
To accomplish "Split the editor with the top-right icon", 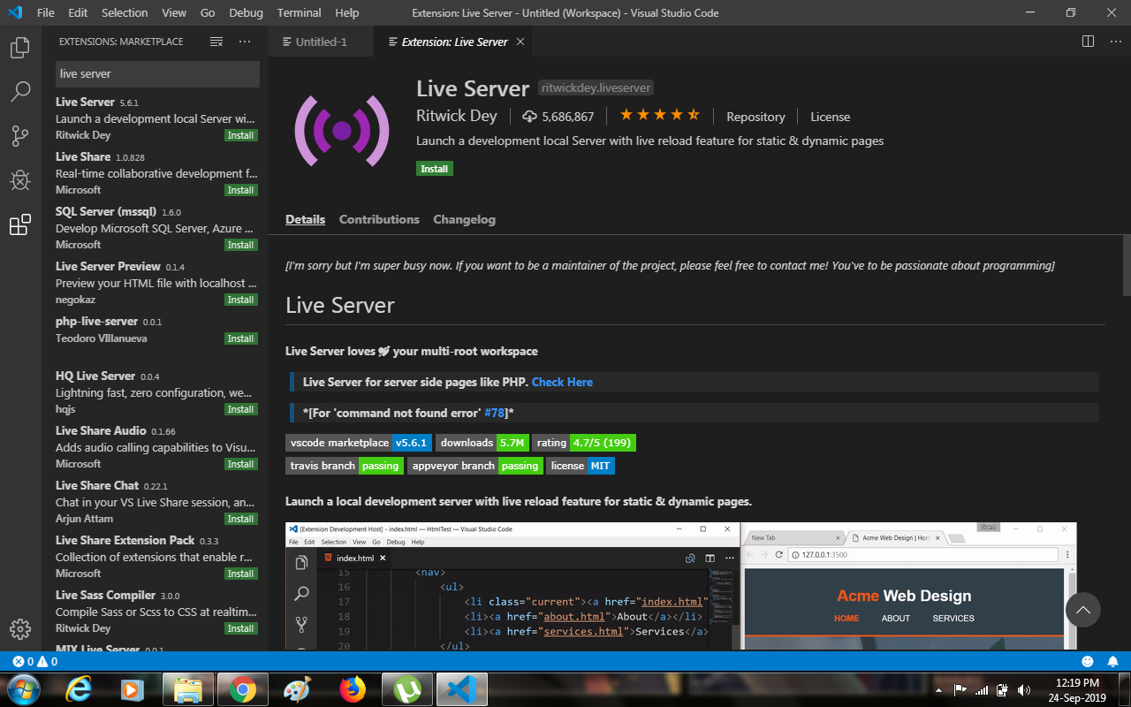I will click(x=1088, y=42).
